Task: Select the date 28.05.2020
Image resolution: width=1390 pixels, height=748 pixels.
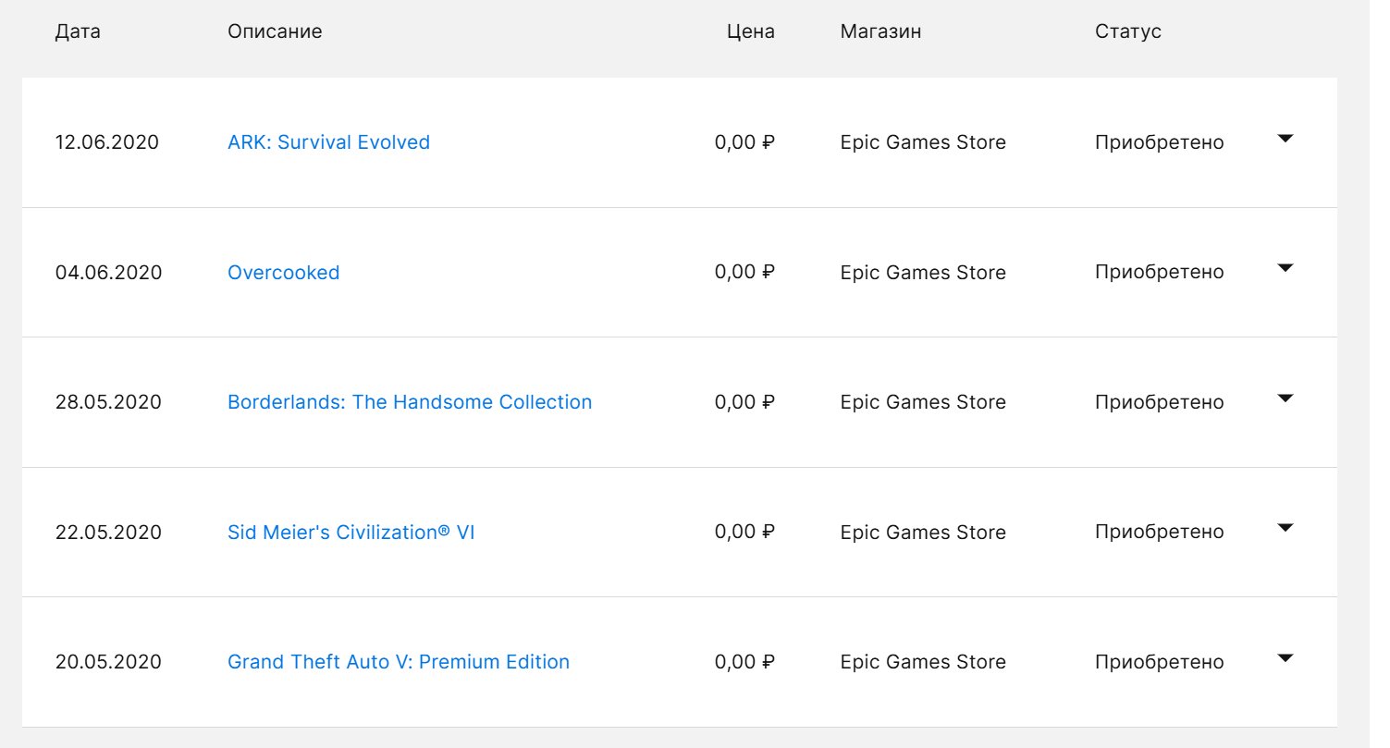Action: pos(108,402)
